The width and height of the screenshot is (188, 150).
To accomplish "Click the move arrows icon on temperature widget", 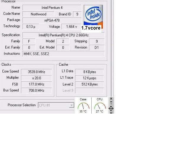I will (111, 108).
